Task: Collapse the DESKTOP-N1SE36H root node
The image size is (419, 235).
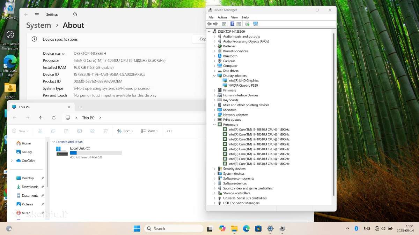Action: (x=209, y=31)
